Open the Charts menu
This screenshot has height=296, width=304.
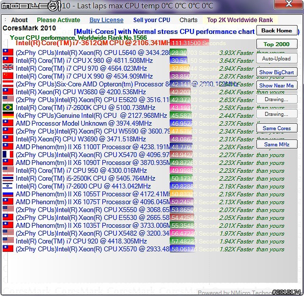[x=188, y=20]
